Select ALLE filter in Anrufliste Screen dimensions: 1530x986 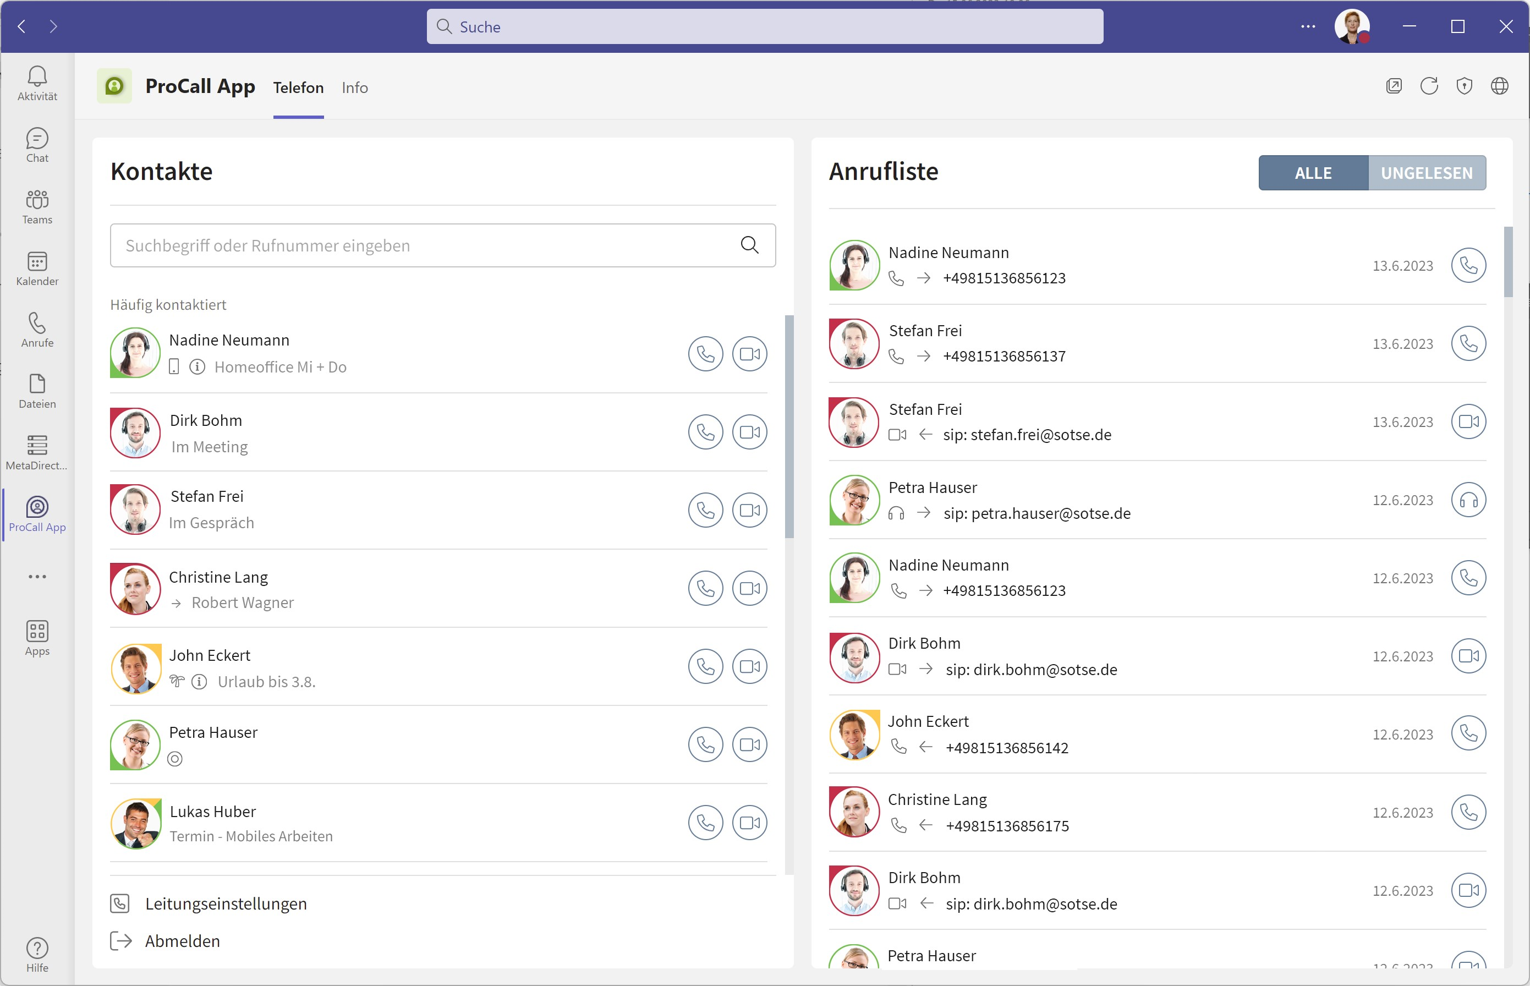pos(1313,173)
